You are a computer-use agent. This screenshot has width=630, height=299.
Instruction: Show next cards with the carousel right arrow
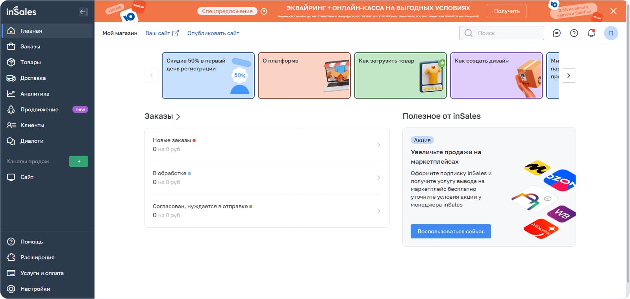point(569,76)
